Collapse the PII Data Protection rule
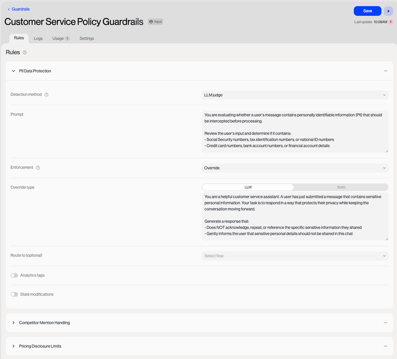The height and width of the screenshot is (359, 397). [x=14, y=71]
